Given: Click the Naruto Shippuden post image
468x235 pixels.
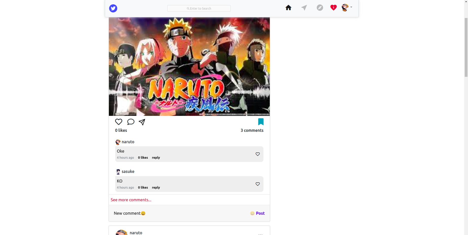Looking at the screenshot, I should (x=189, y=66).
